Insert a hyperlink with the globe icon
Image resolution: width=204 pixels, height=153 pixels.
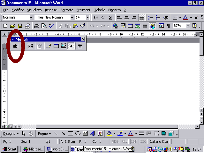[115, 26]
